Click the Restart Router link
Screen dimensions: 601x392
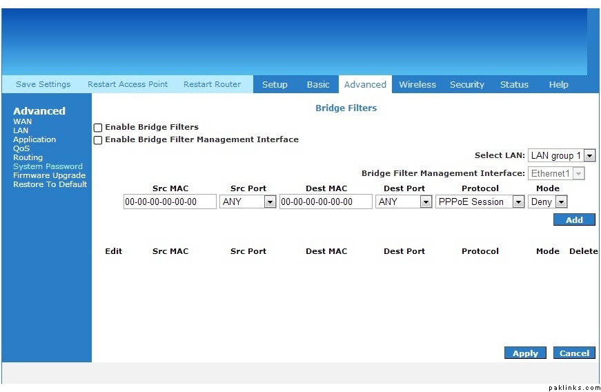click(213, 85)
